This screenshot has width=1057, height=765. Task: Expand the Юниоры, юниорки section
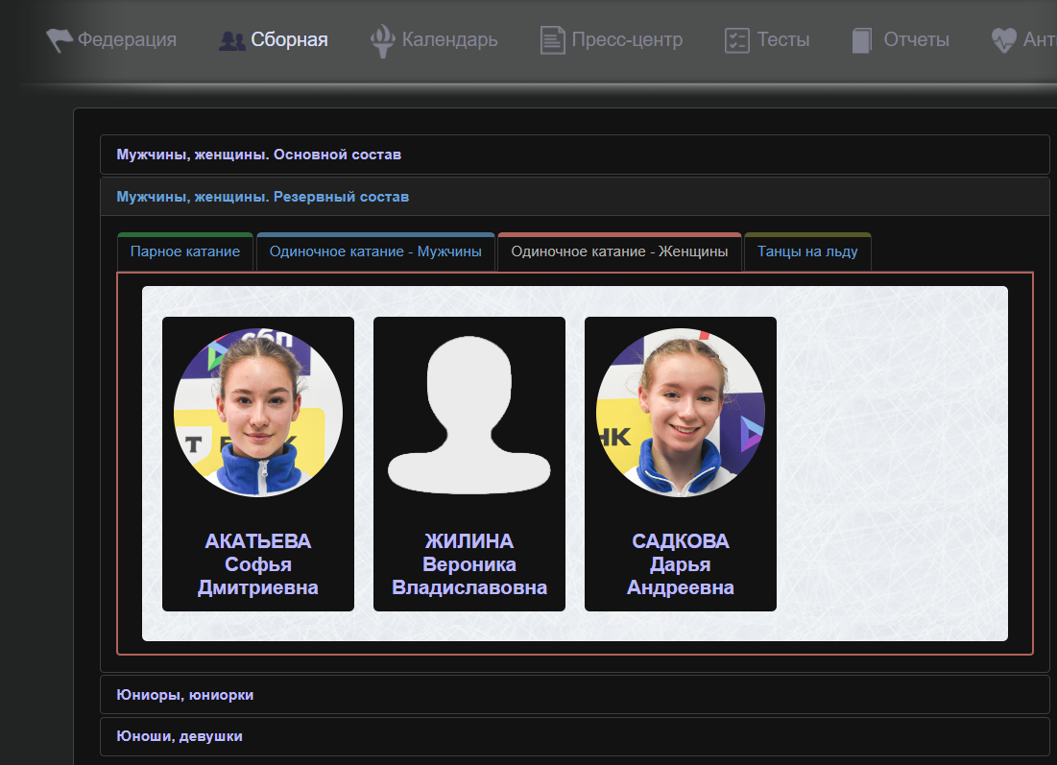[185, 695]
